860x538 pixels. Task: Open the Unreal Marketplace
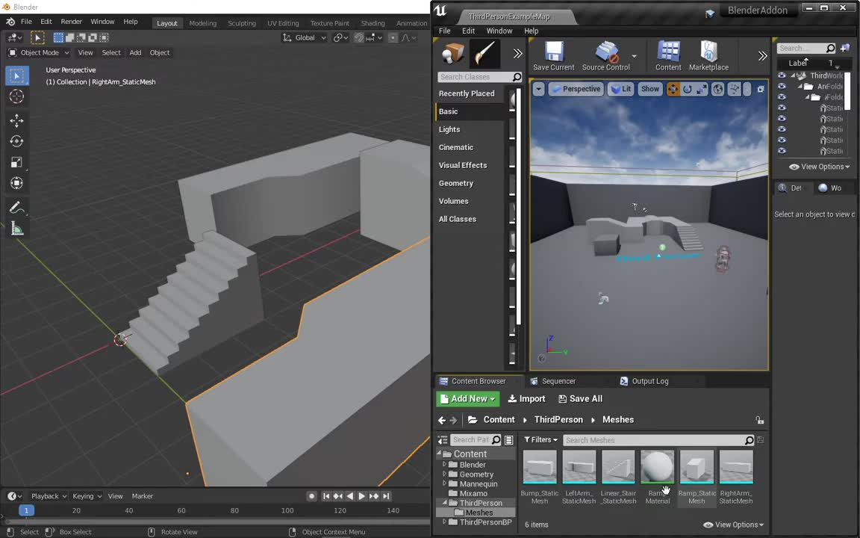pyautogui.click(x=708, y=56)
